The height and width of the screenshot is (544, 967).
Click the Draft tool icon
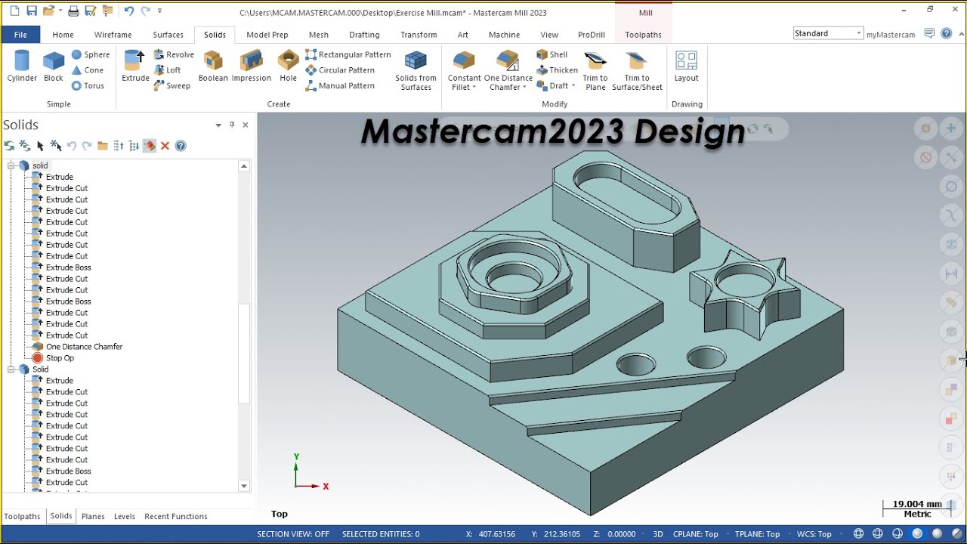click(542, 85)
